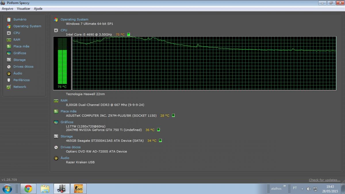Click the Razer Kraken USB text

[80, 162]
